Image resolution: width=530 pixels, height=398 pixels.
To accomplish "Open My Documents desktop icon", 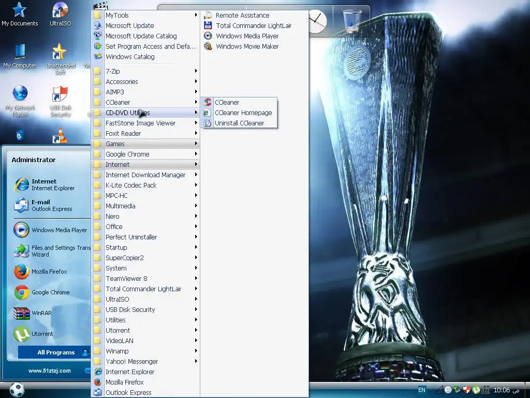I will point(19,14).
